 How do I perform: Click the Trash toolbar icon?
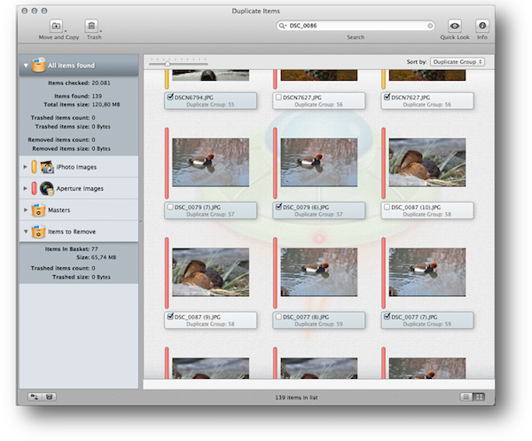[x=92, y=27]
